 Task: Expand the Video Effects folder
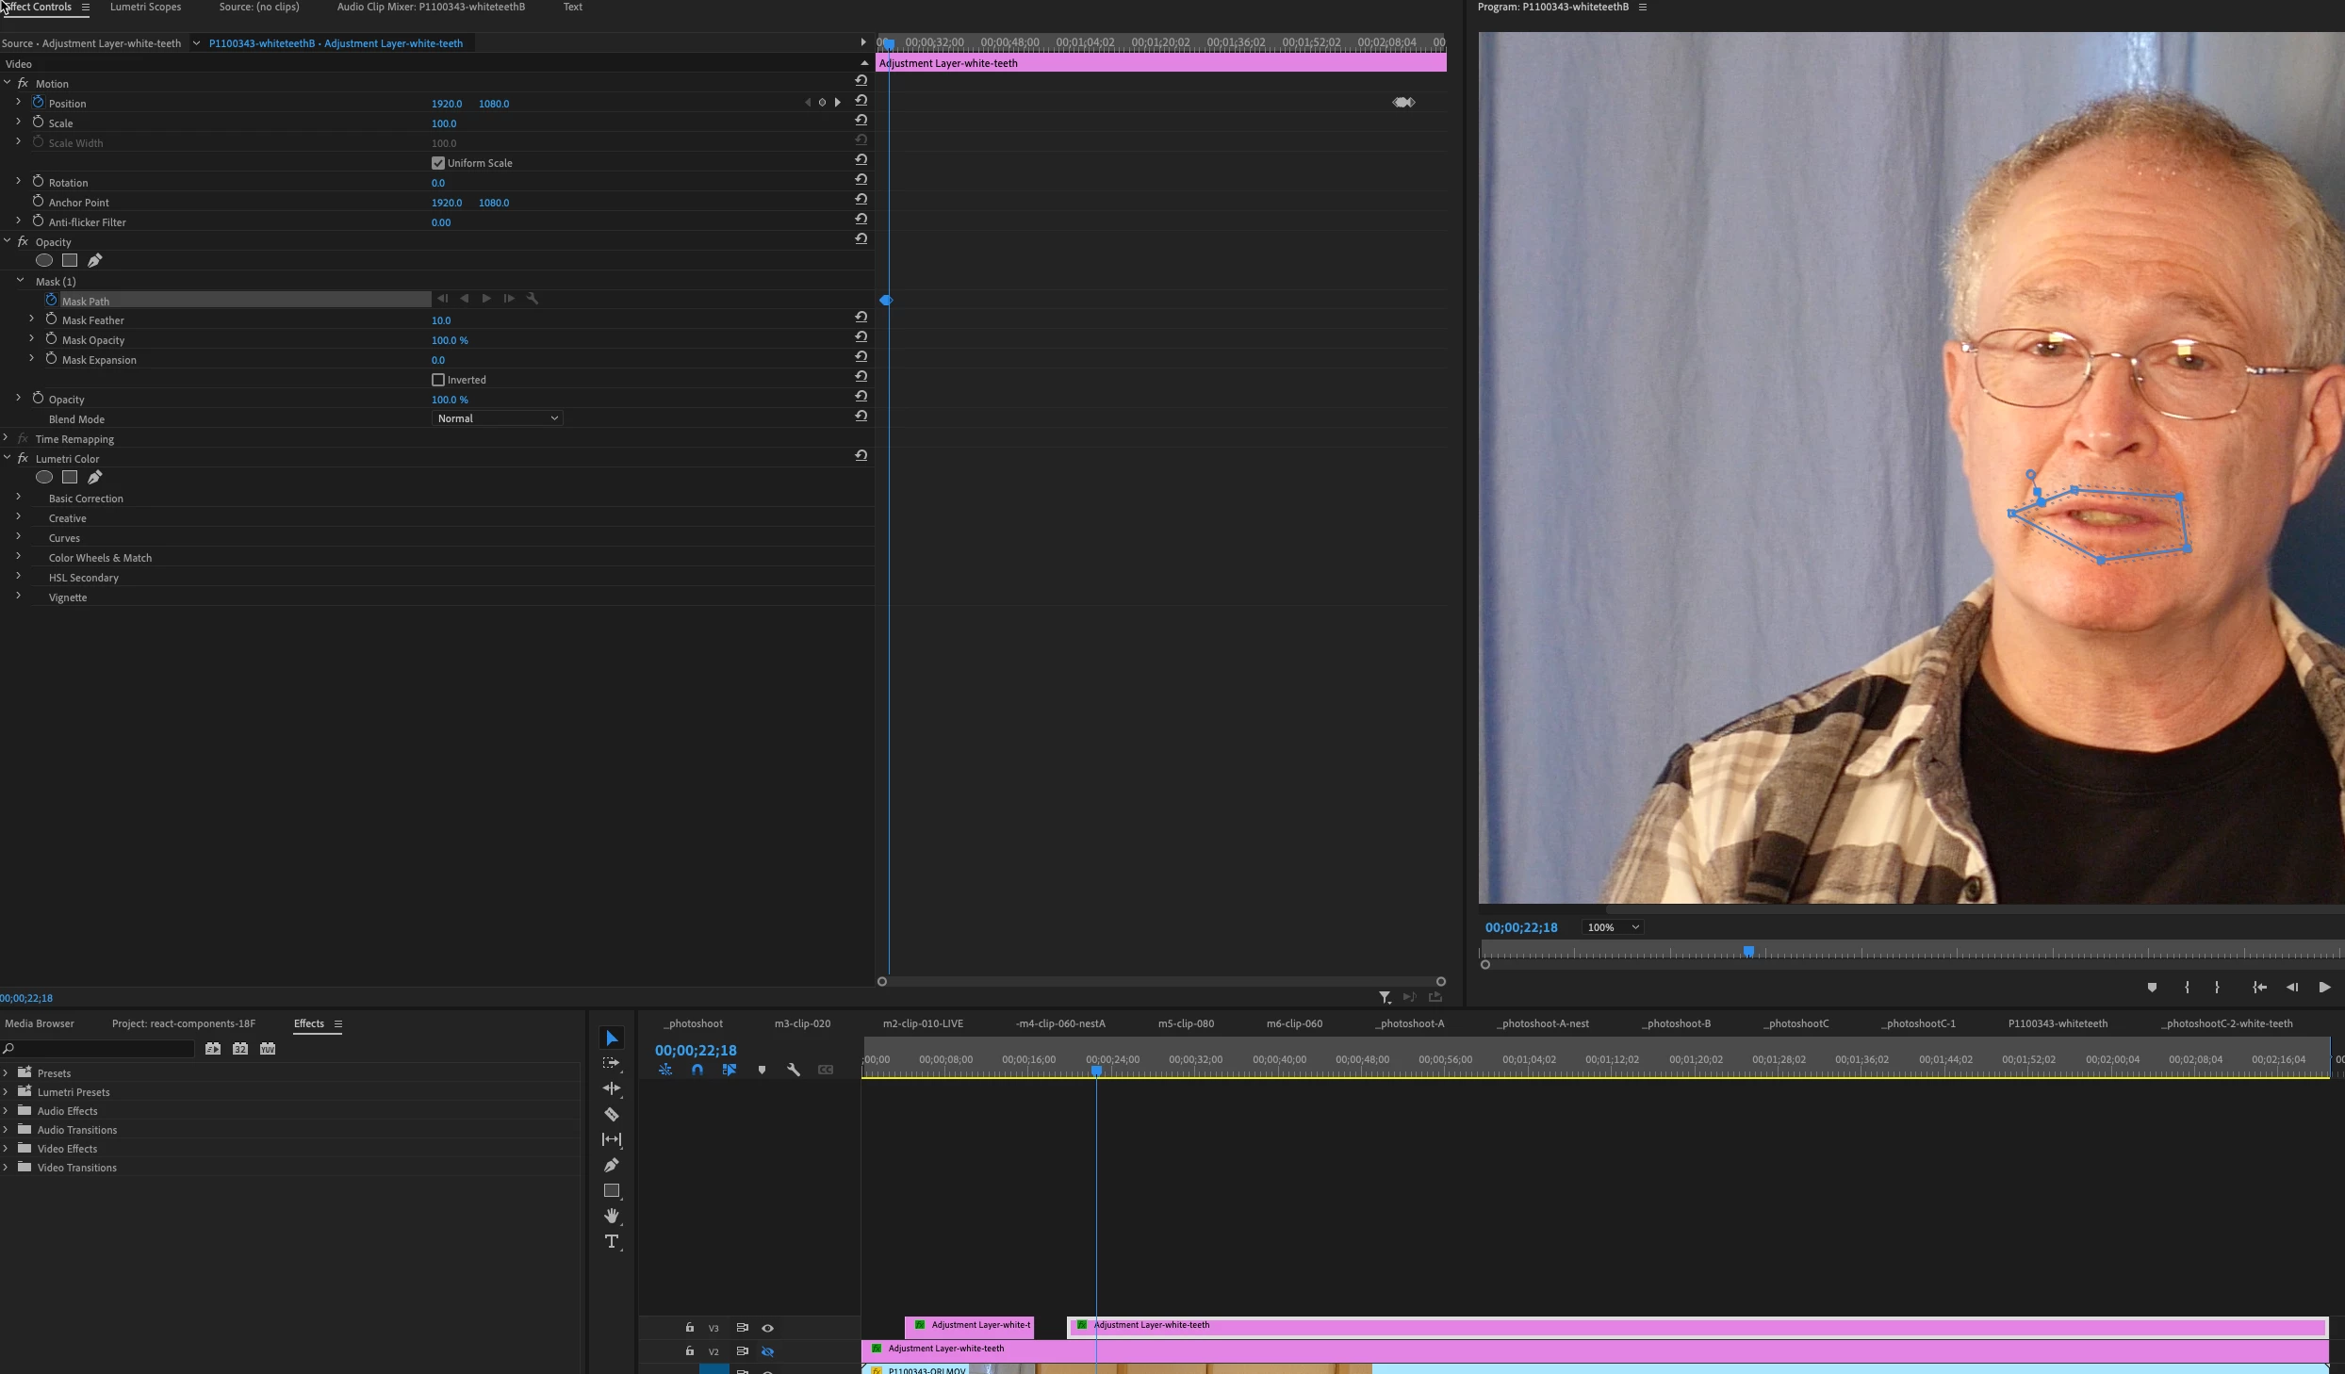pyautogui.click(x=7, y=1149)
